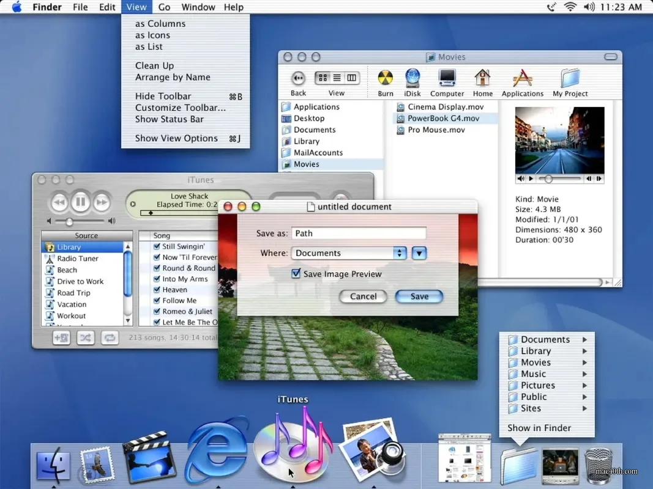
Task: Click the blue disclosure arrow beside Where
Action: pos(419,252)
